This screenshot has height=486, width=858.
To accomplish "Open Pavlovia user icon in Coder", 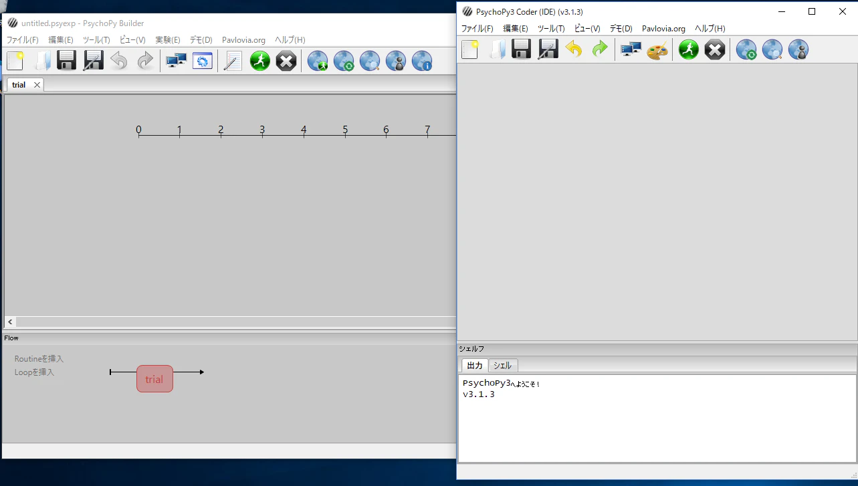I will point(798,49).
